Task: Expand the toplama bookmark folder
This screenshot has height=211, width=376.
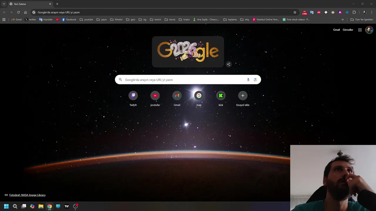Action: (230, 20)
